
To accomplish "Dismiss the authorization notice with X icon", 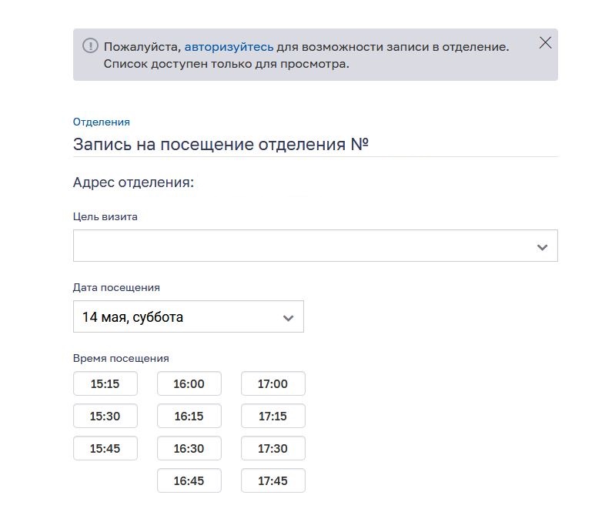I will pos(545,42).
